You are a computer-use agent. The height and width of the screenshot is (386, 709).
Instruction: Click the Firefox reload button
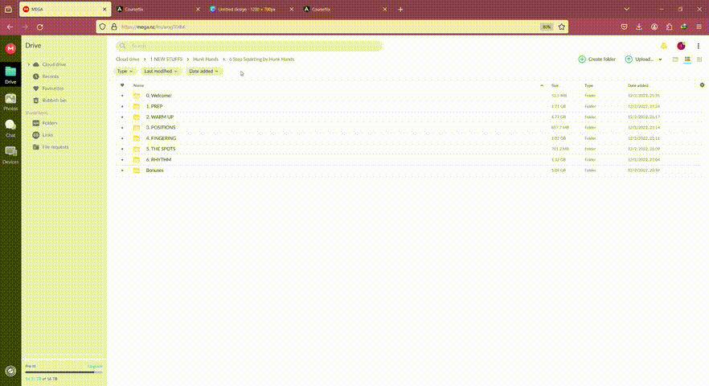(x=40, y=27)
